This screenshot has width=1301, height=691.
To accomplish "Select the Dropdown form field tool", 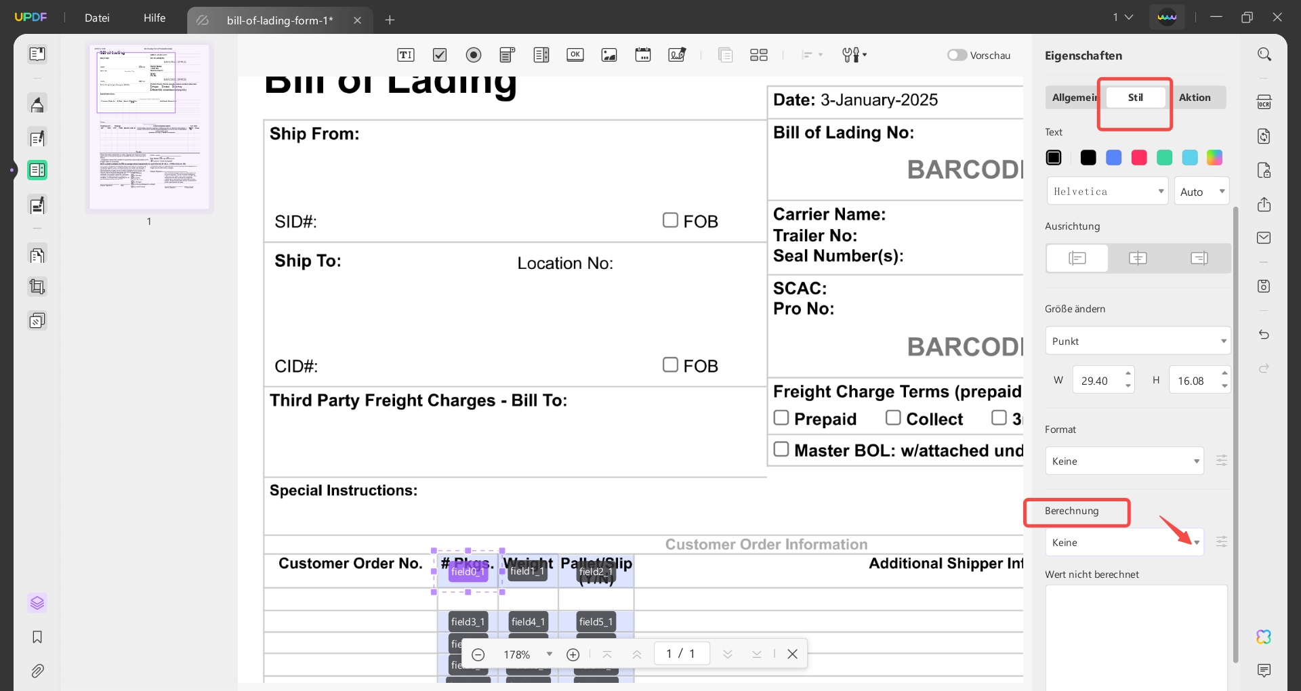I will (x=508, y=55).
